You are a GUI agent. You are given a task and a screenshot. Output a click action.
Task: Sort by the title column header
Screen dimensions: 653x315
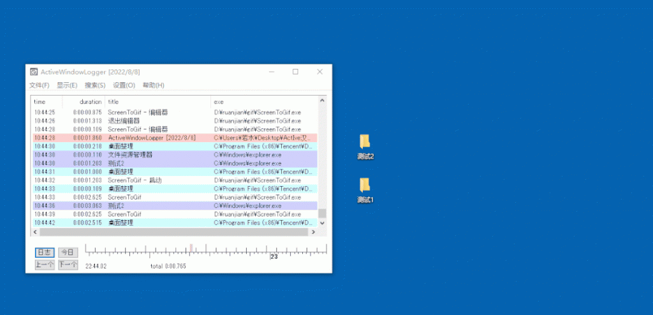click(158, 101)
